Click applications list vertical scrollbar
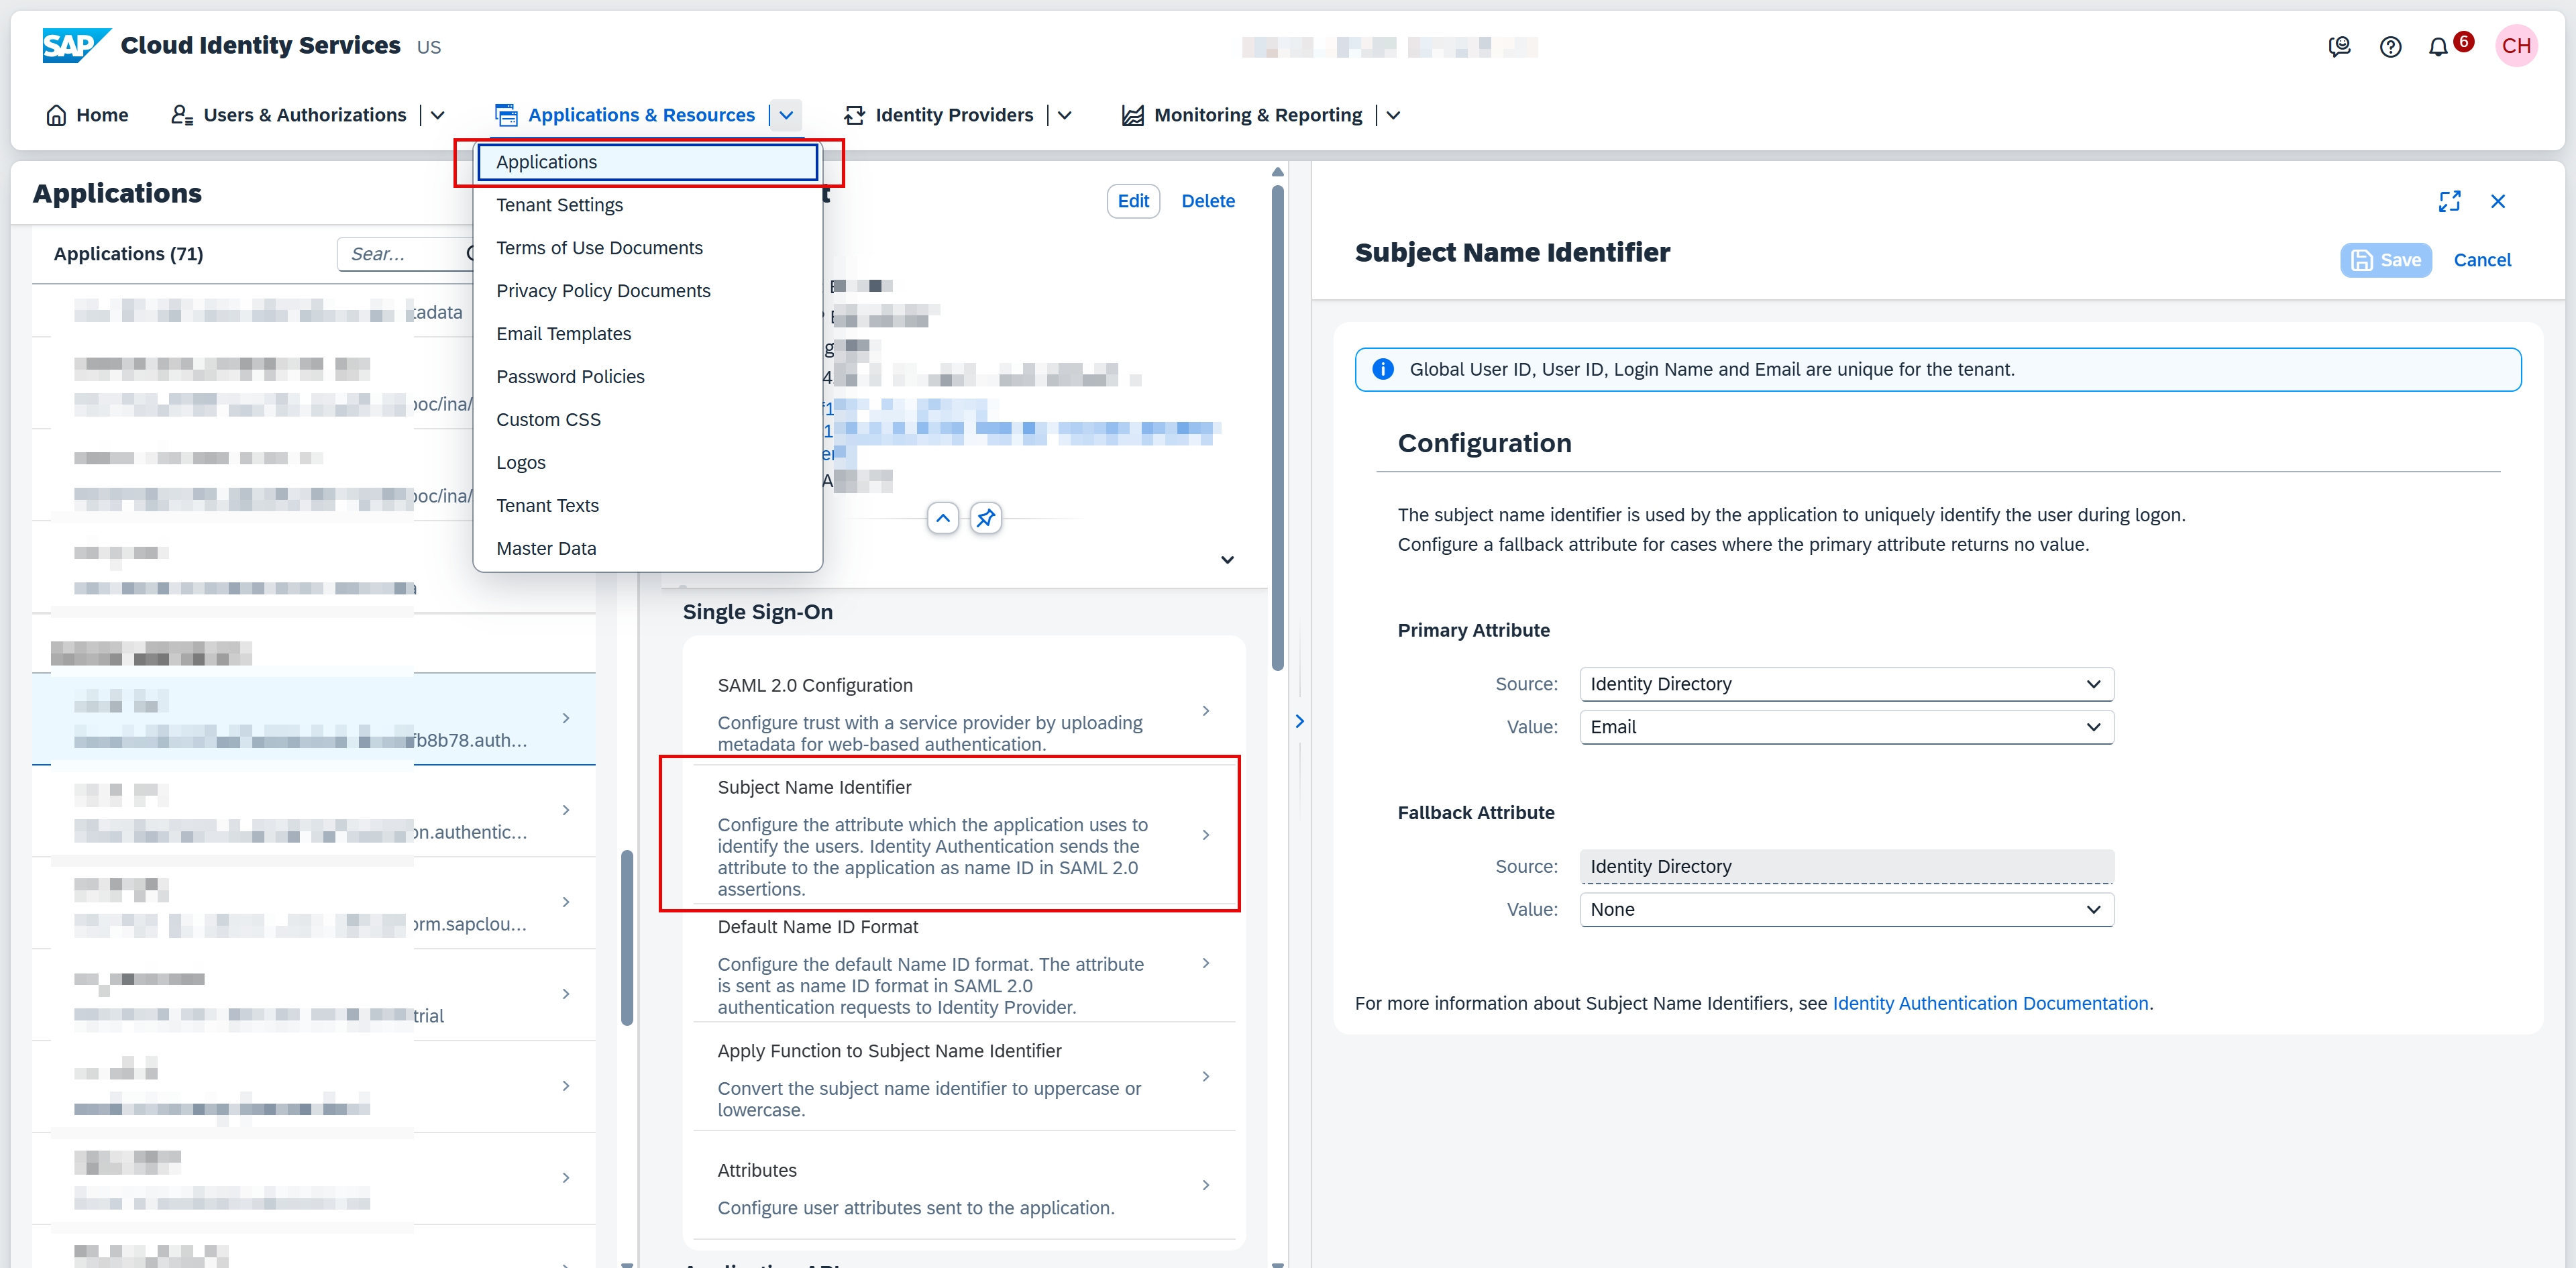2576x1268 pixels. pos(627,938)
